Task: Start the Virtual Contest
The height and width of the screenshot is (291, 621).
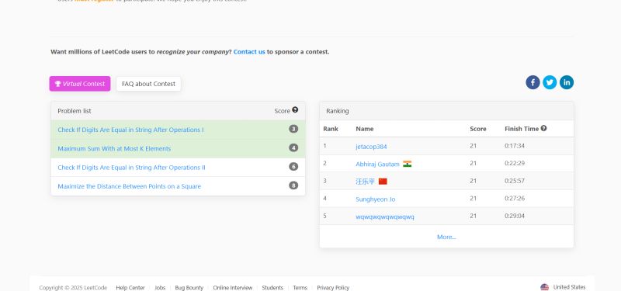Action: click(x=80, y=84)
